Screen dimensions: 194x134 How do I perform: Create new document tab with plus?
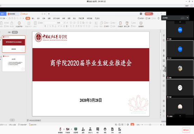[x=49, y=14]
